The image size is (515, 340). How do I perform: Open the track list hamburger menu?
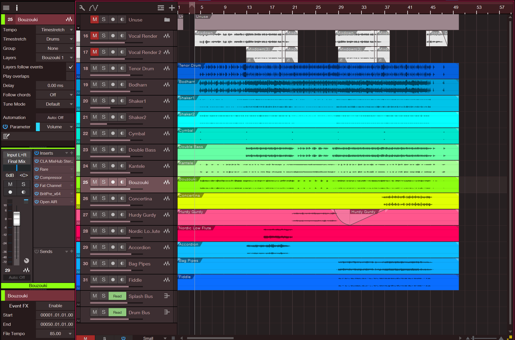[x=6, y=7]
